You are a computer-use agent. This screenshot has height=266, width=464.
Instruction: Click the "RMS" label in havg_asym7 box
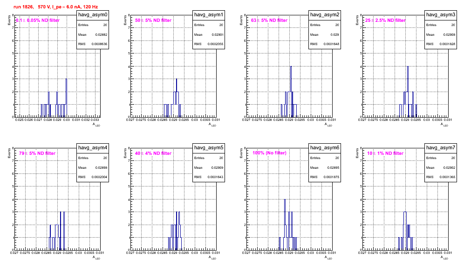coord(430,177)
